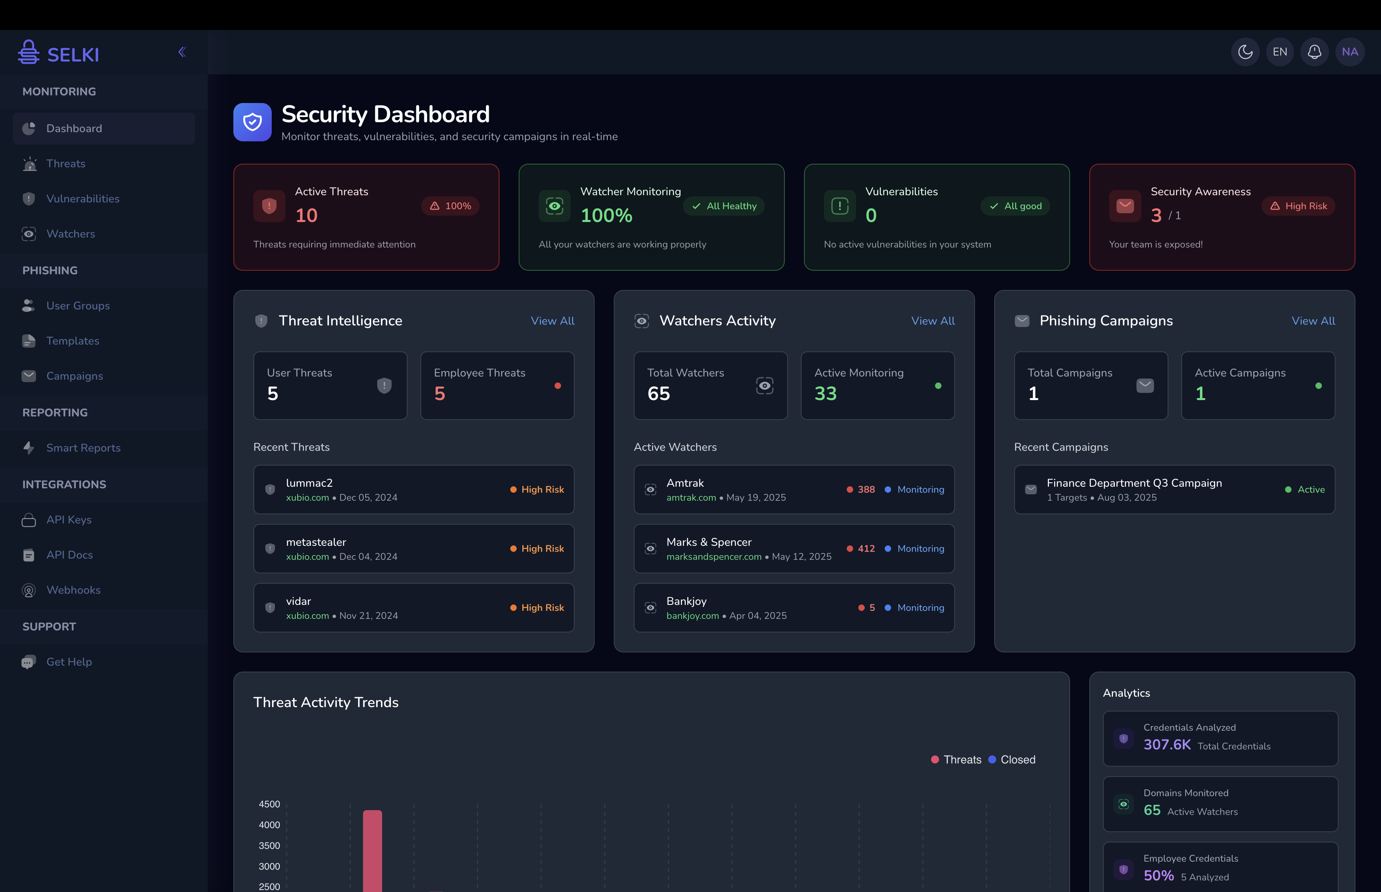
Task: View all Watchers Activity
Action: [x=932, y=321]
